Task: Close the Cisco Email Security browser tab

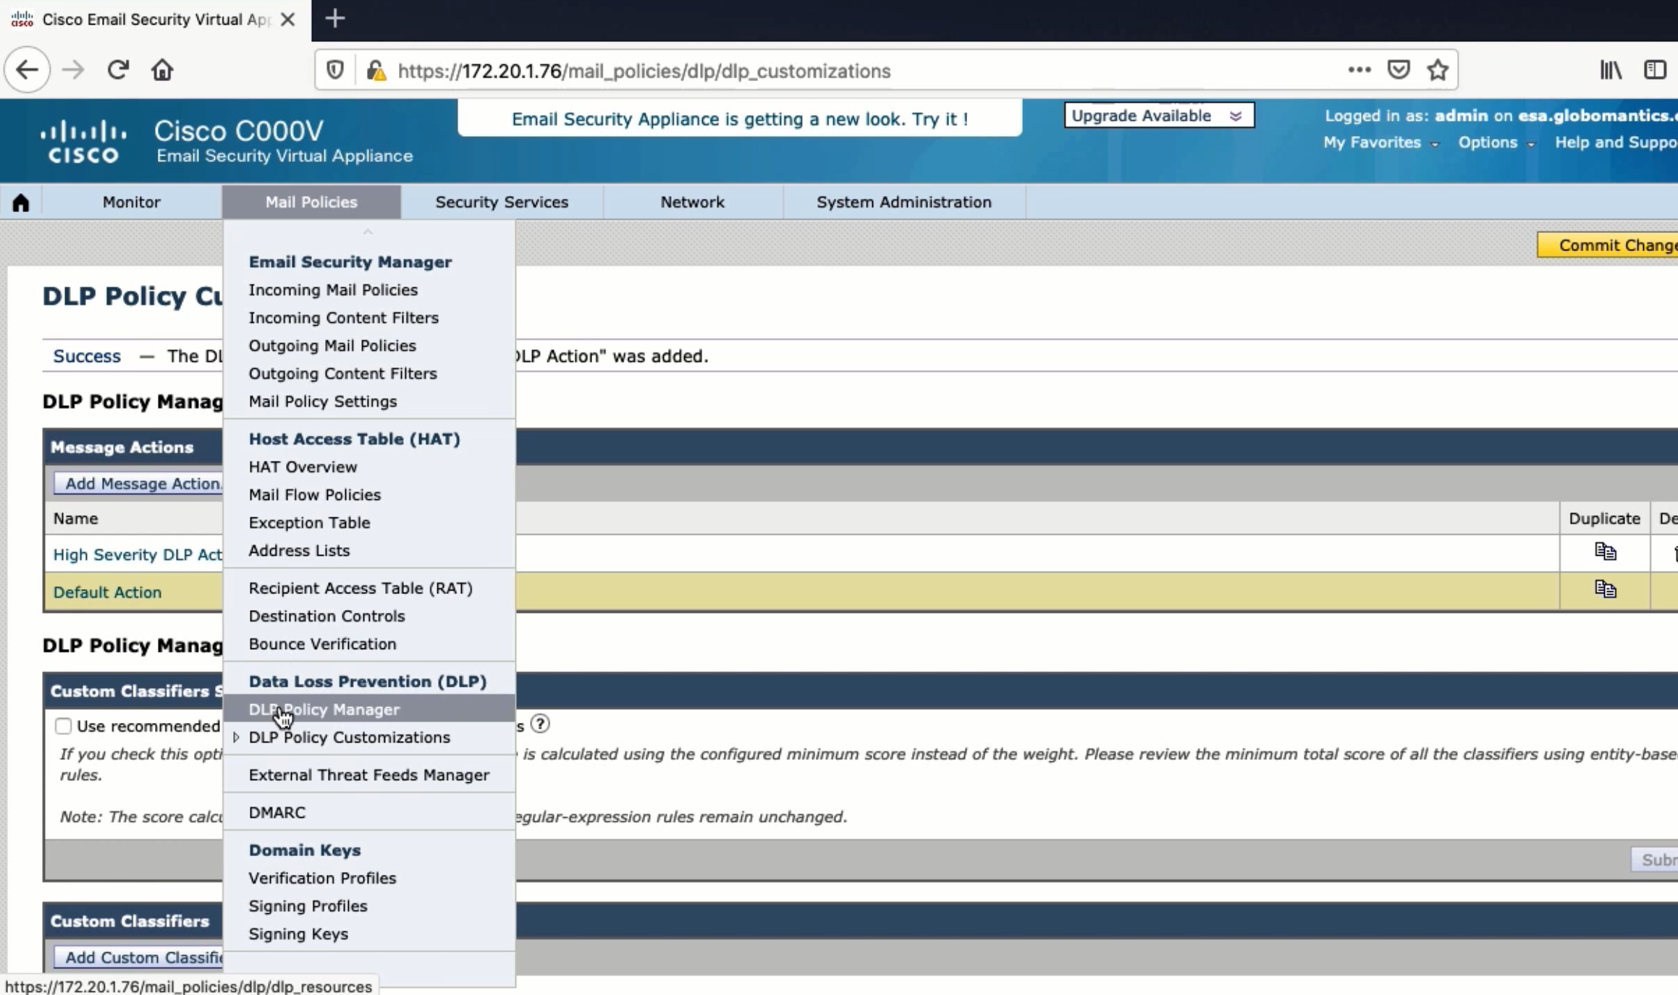Action: (287, 20)
